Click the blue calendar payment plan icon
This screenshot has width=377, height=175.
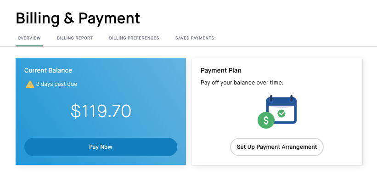(x=281, y=109)
